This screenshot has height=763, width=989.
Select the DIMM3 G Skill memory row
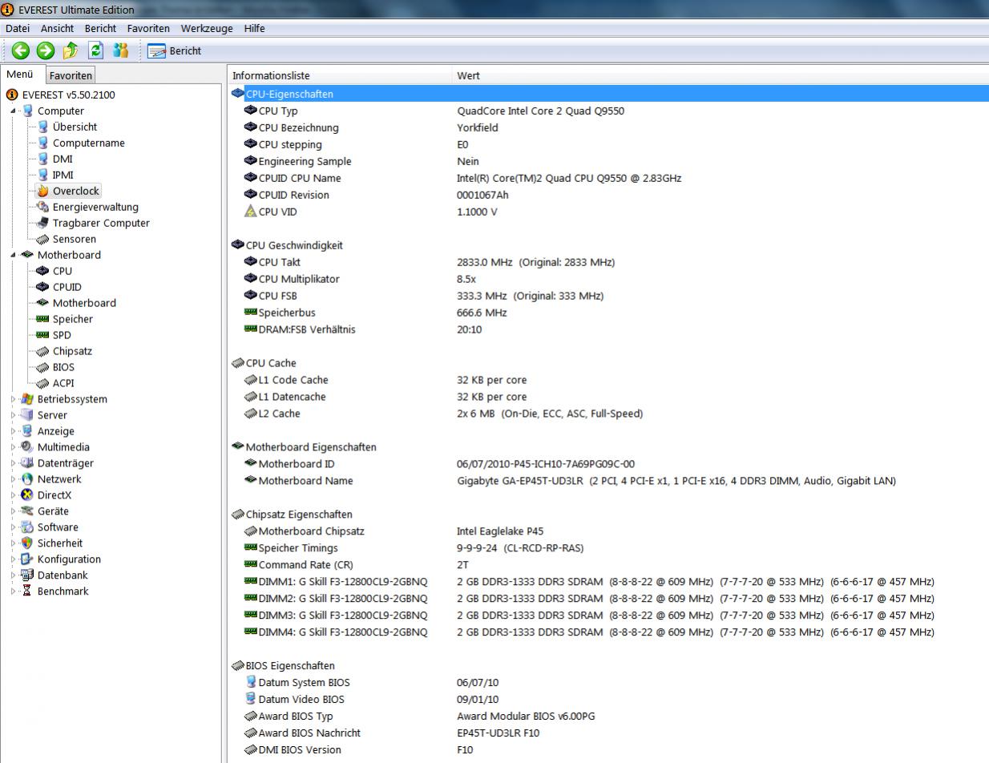pos(608,616)
